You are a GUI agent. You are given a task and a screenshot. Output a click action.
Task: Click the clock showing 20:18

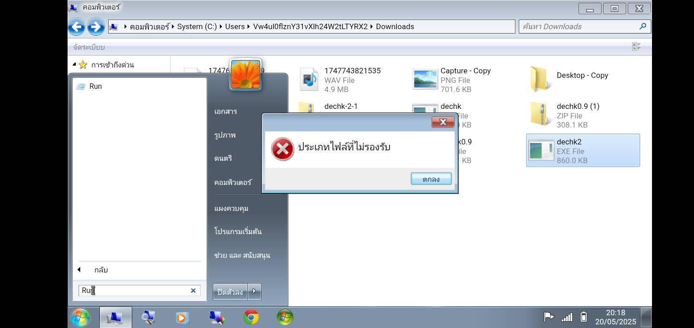point(615,313)
